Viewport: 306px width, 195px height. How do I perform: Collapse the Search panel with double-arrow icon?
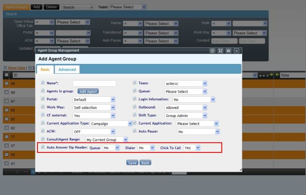click(92, 7)
